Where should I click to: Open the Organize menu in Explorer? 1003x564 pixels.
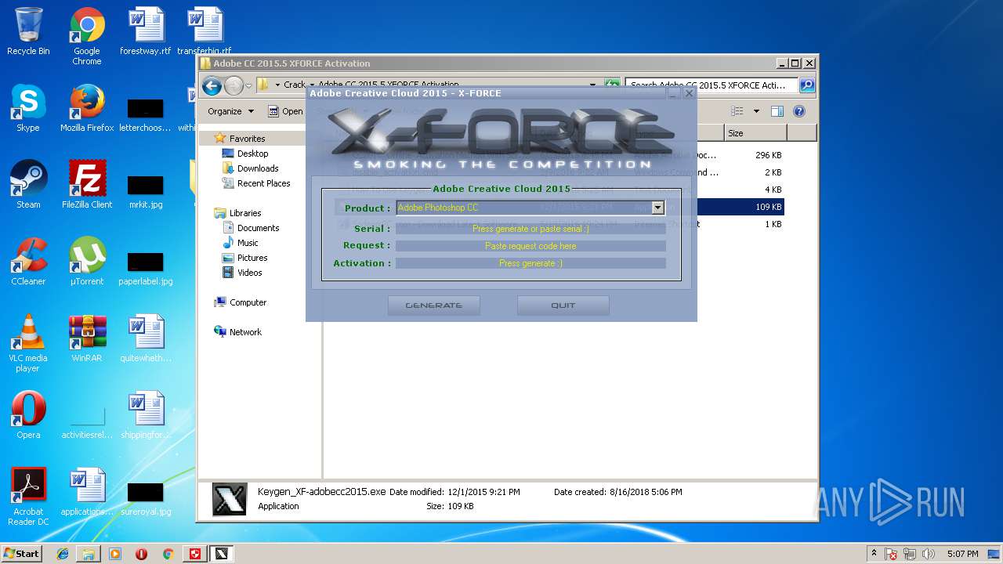[x=230, y=111]
